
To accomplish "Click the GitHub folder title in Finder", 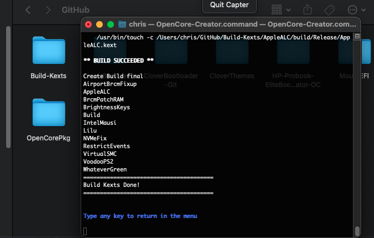I will point(76,10).
